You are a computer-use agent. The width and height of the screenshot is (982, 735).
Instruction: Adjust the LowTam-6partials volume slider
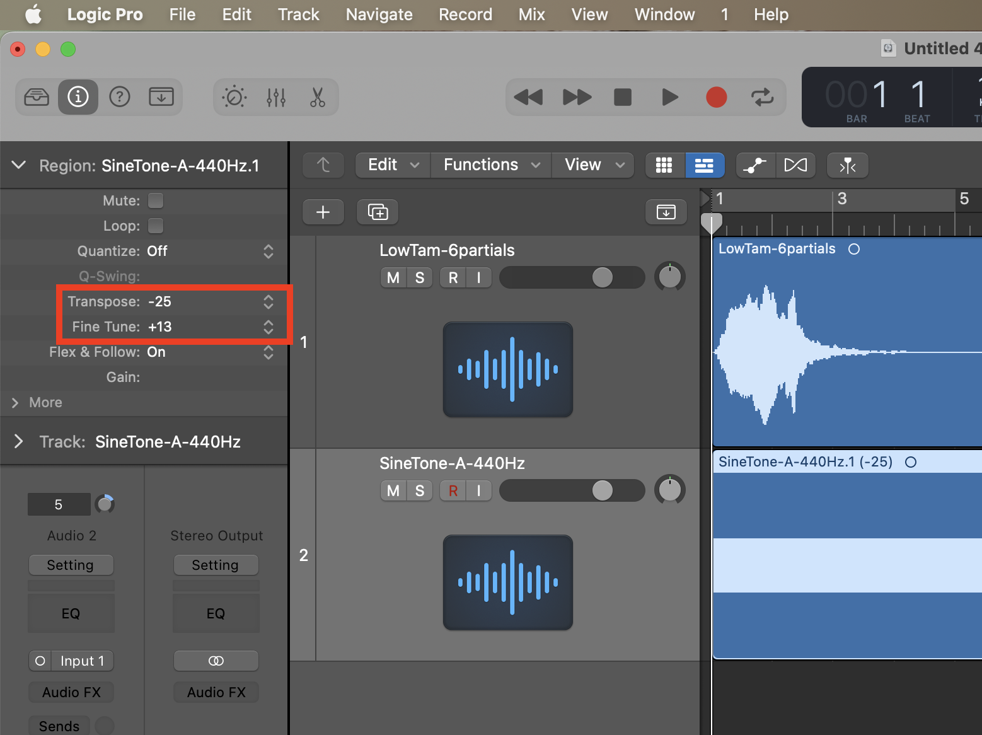point(603,277)
